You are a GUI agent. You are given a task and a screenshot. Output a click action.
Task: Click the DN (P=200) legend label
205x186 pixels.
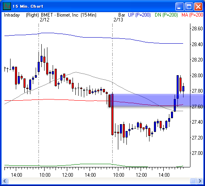point(166,15)
